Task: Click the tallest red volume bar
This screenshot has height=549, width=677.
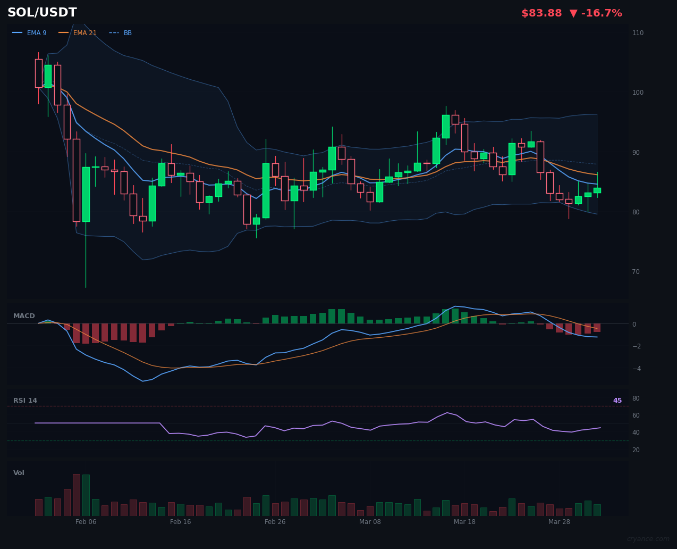Action: coord(77,495)
